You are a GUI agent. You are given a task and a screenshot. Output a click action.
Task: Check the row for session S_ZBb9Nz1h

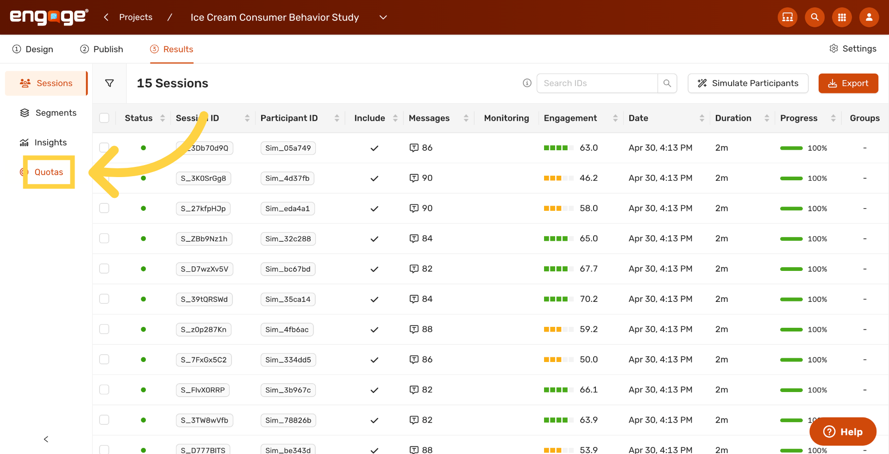click(x=104, y=238)
